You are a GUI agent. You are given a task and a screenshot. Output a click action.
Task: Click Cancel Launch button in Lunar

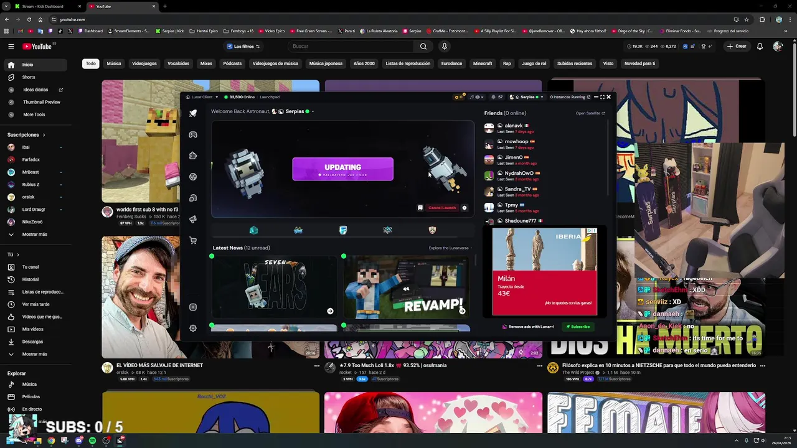[x=442, y=208]
